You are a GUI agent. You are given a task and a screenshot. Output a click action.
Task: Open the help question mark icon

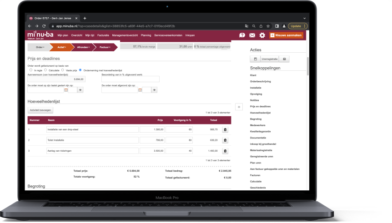(242, 35)
